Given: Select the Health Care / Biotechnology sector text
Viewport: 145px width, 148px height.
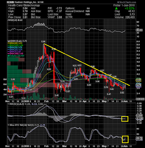Looking at the screenshot, I should [24, 6].
